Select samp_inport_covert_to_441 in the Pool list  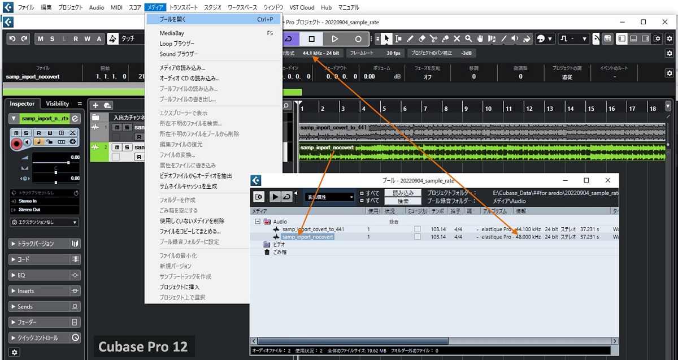click(x=313, y=229)
